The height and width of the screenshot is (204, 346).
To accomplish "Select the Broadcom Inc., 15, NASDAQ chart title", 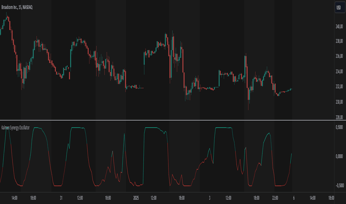I will pos(17,7).
